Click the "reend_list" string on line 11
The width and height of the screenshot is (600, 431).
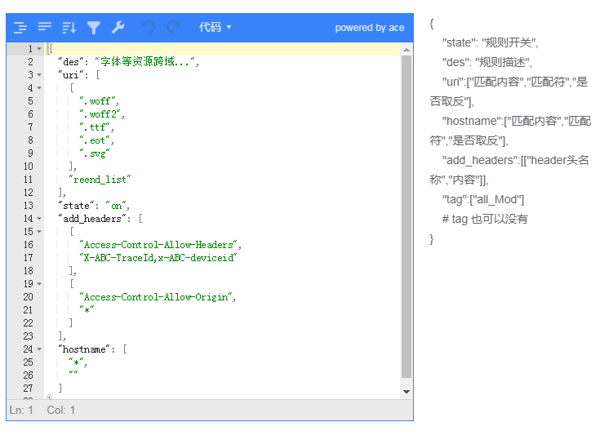coord(100,180)
